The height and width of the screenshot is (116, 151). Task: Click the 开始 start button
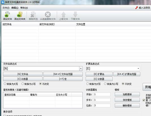pos(147,87)
